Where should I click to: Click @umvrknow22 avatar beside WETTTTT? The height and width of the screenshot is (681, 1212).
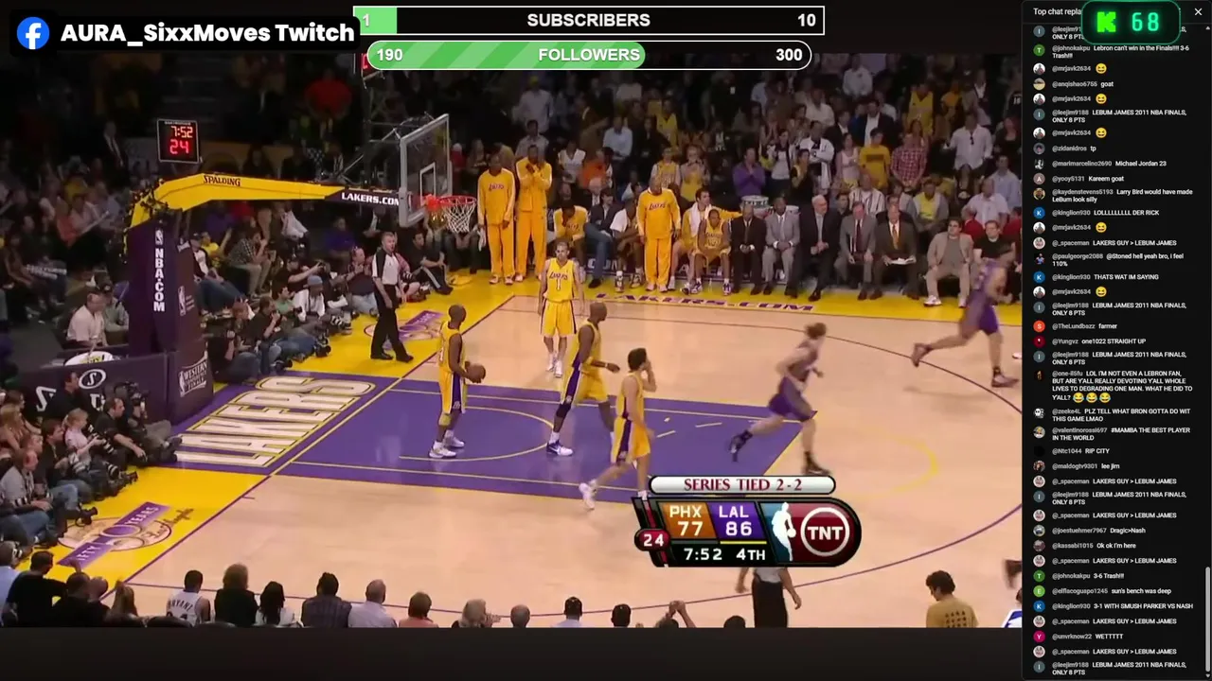[1039, 637]
